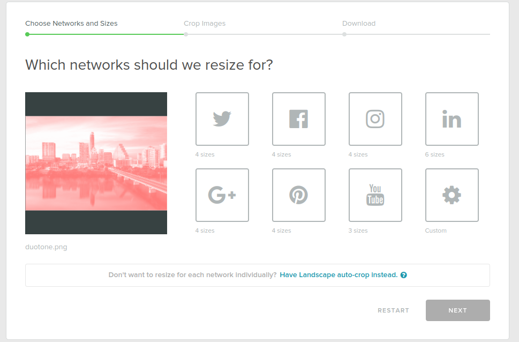The image size is (519, 342).
Task: Select the Twitter network tile
Action: pos(222,119)
